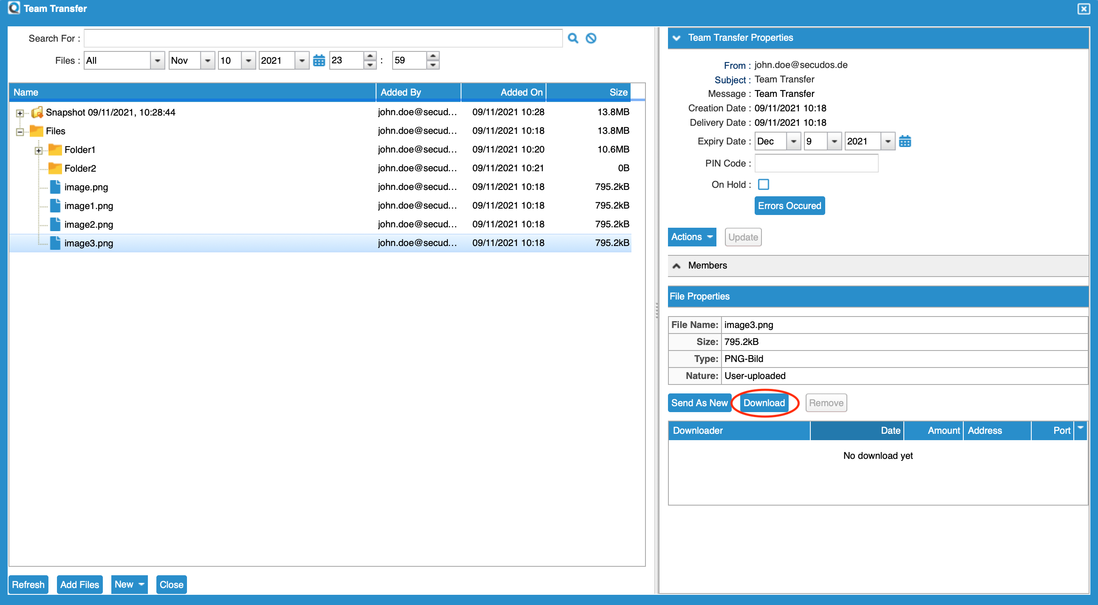1098x605 pixels.
Task: Expand the Folder1 tree node
Action: point(38,150)
